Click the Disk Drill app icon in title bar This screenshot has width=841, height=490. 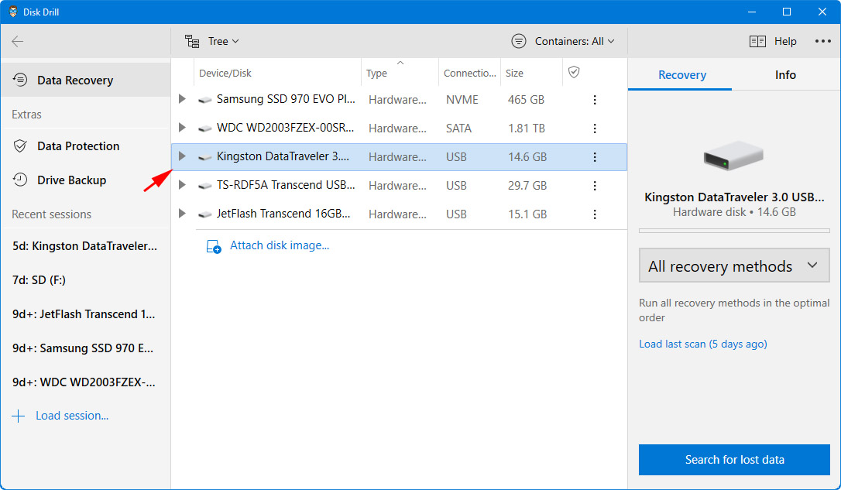point(13,12)
